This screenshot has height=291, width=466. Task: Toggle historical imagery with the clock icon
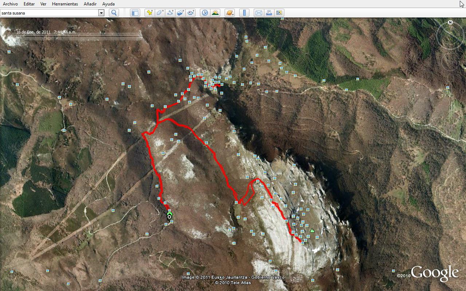tap(205, 13)
